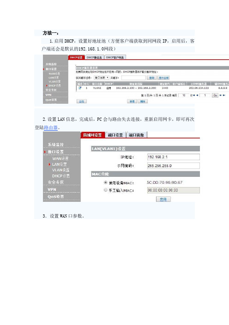
Task: Click the 新增 add button
Action: tap(132, 101)
